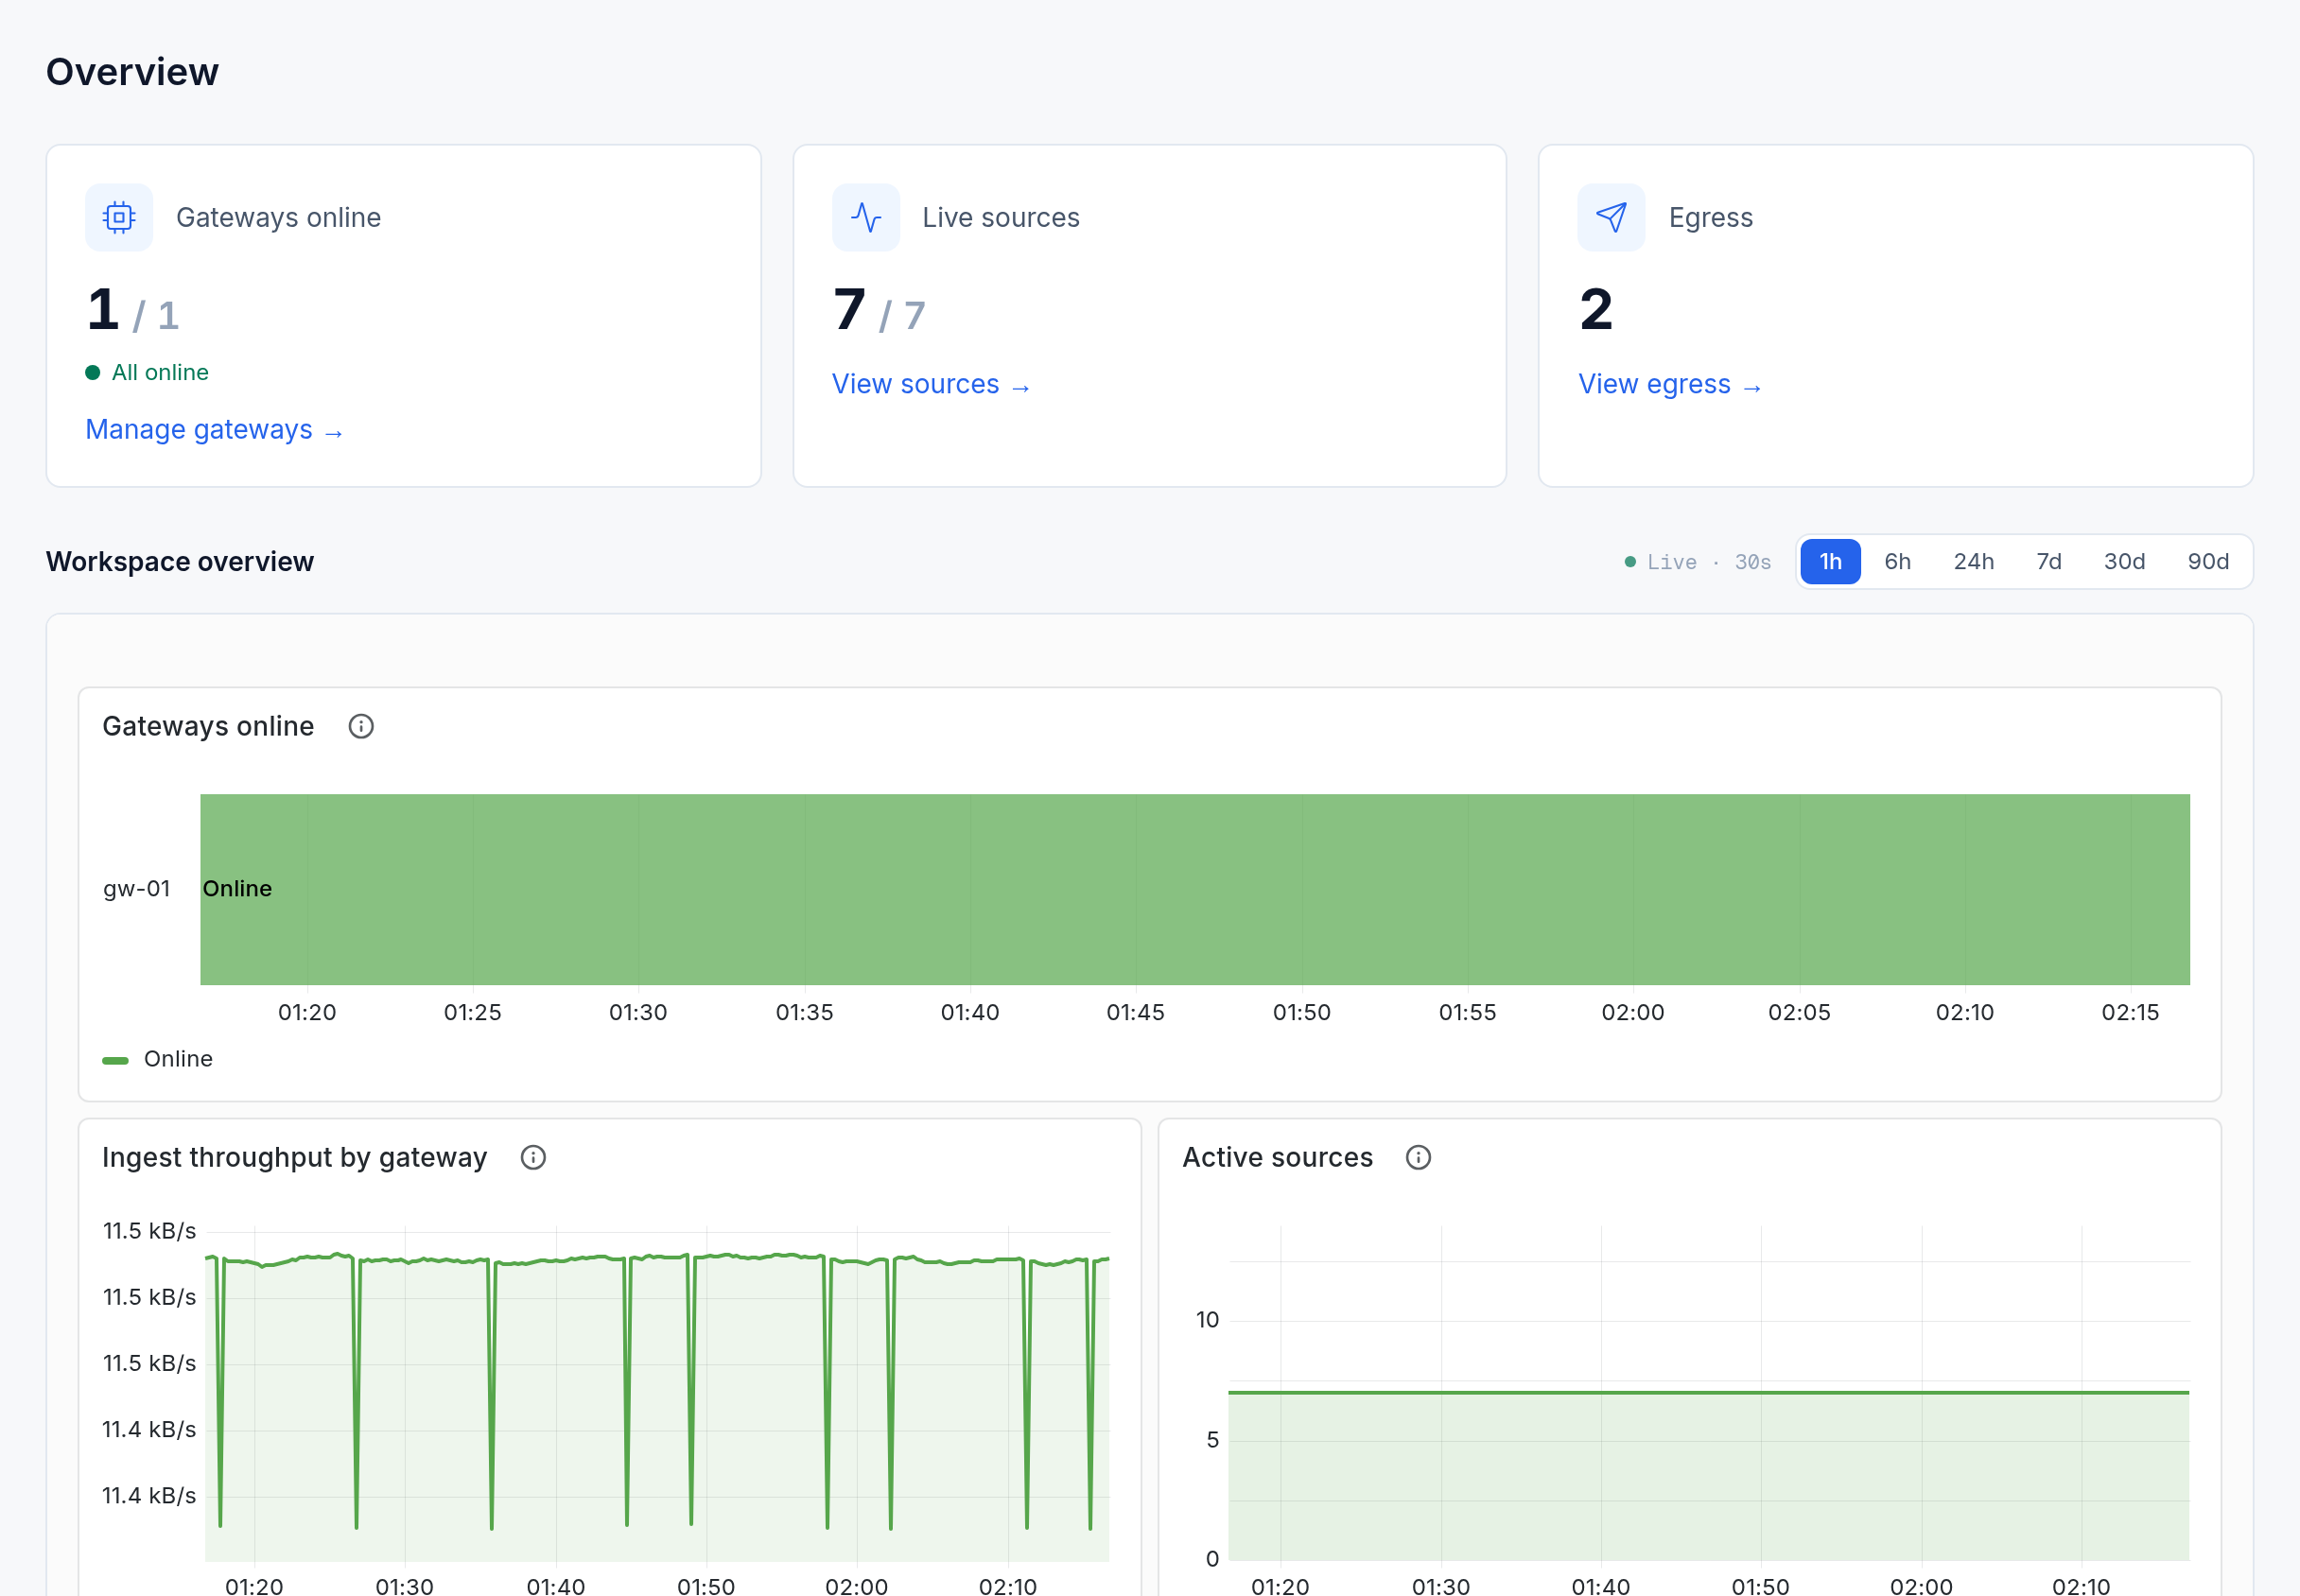This screenshot has width=2300, height=1596.
Task: Select the 1h time range
Action: pyautogui.click(x=1830, y=562)
